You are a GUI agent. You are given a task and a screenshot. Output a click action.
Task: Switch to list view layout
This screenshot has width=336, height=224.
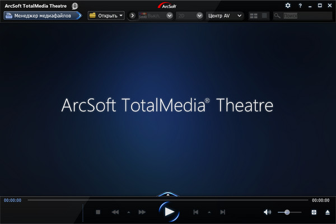pyautogui.click(x=264, y=16)
